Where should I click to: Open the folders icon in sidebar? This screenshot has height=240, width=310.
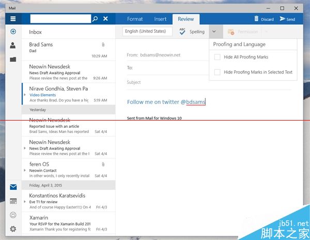tap(13, 59)
